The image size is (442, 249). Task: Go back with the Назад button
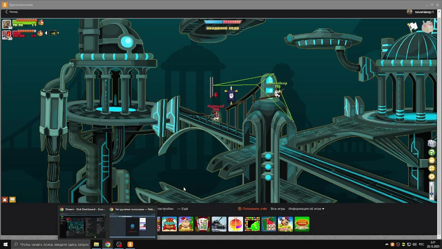11,12
